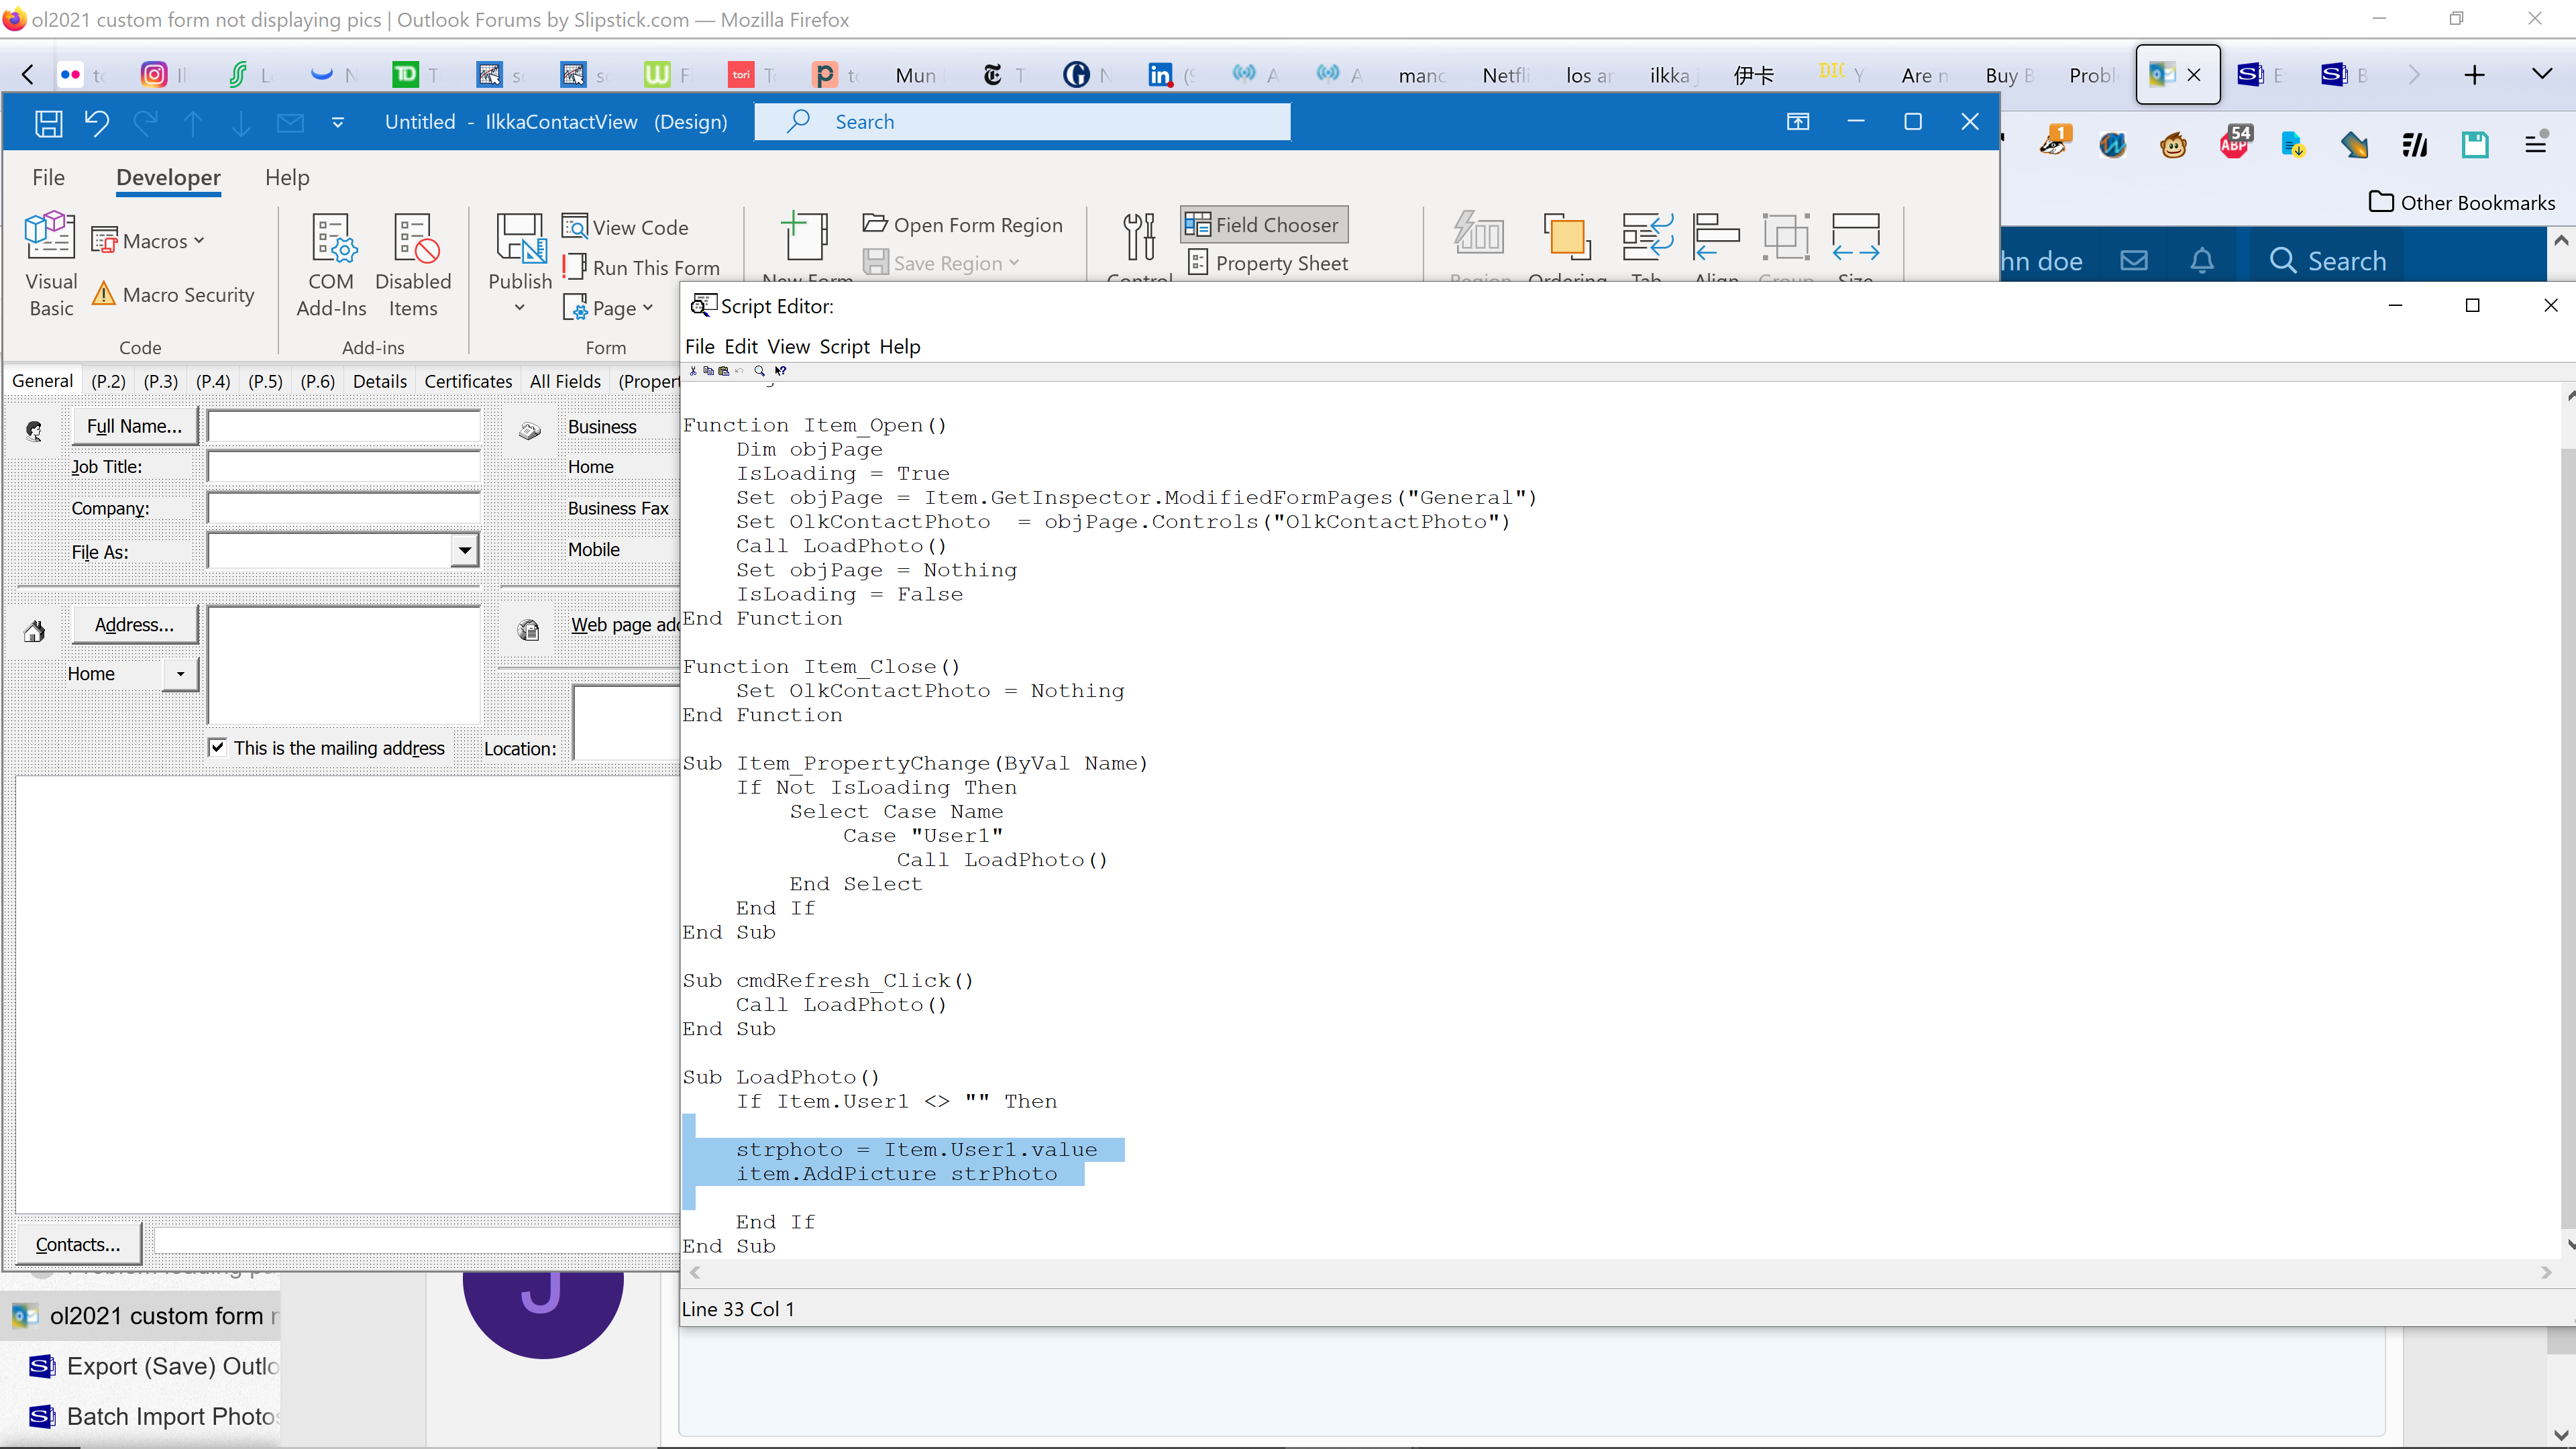Click the Size icon in ribbon
The height and width of the screenshot is (1449, 2576).
coord(1855,237)
